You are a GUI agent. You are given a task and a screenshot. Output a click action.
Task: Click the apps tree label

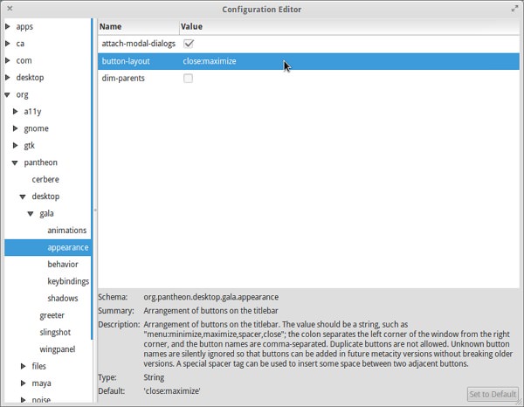(24, 27)
